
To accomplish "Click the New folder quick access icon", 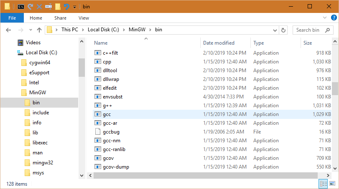I will tap(58, 7).
